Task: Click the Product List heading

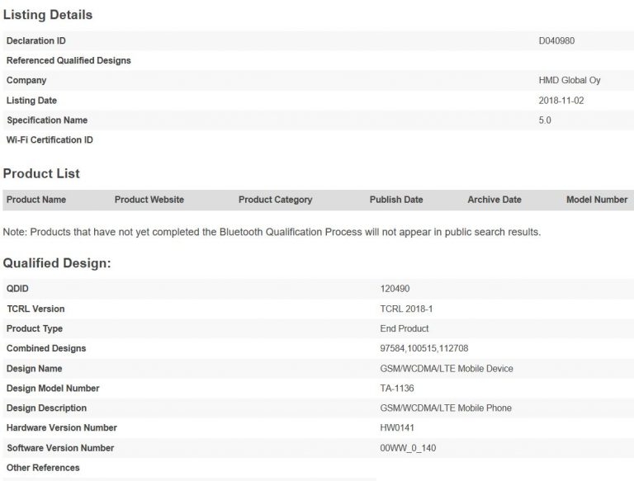Action: point(41,174)
